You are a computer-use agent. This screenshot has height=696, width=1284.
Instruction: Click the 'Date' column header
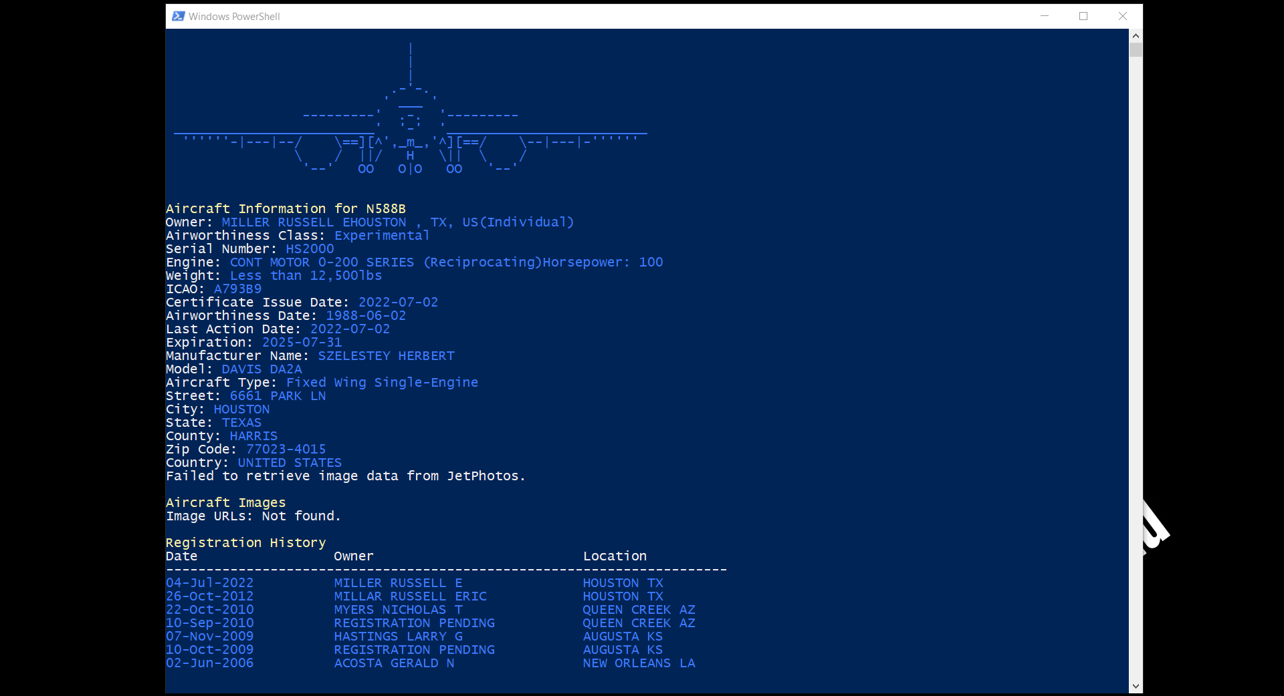[181, 556]
